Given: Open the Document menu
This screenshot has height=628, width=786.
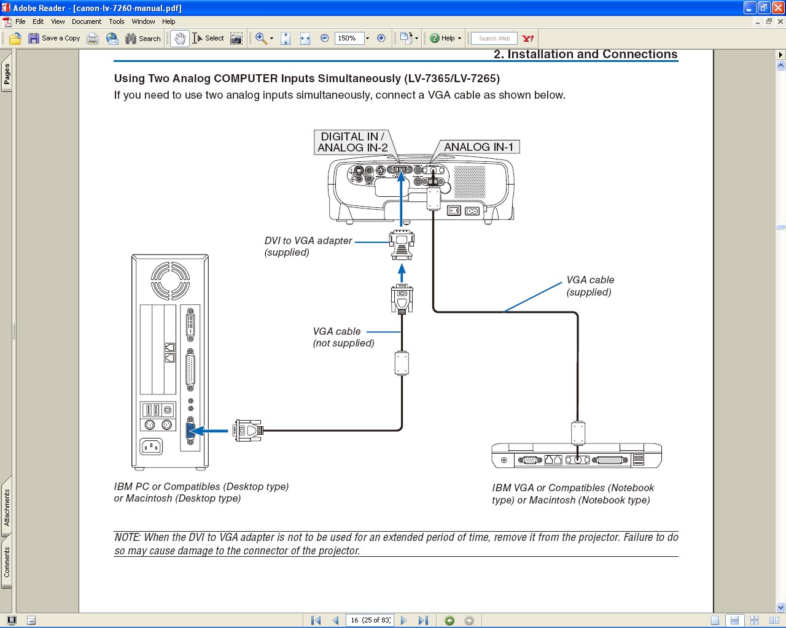Looking at the screenshot, I should pyautogui.click(x=87, y=21).
